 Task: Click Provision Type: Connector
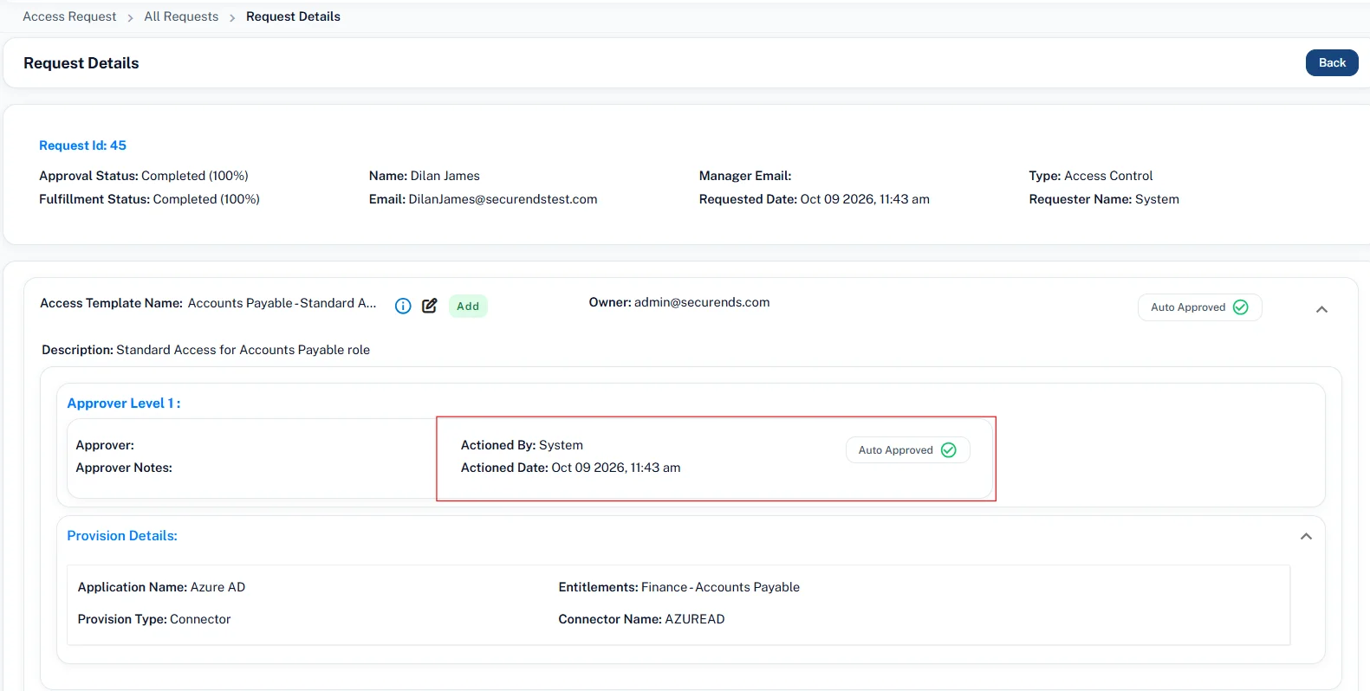point(154,619)
